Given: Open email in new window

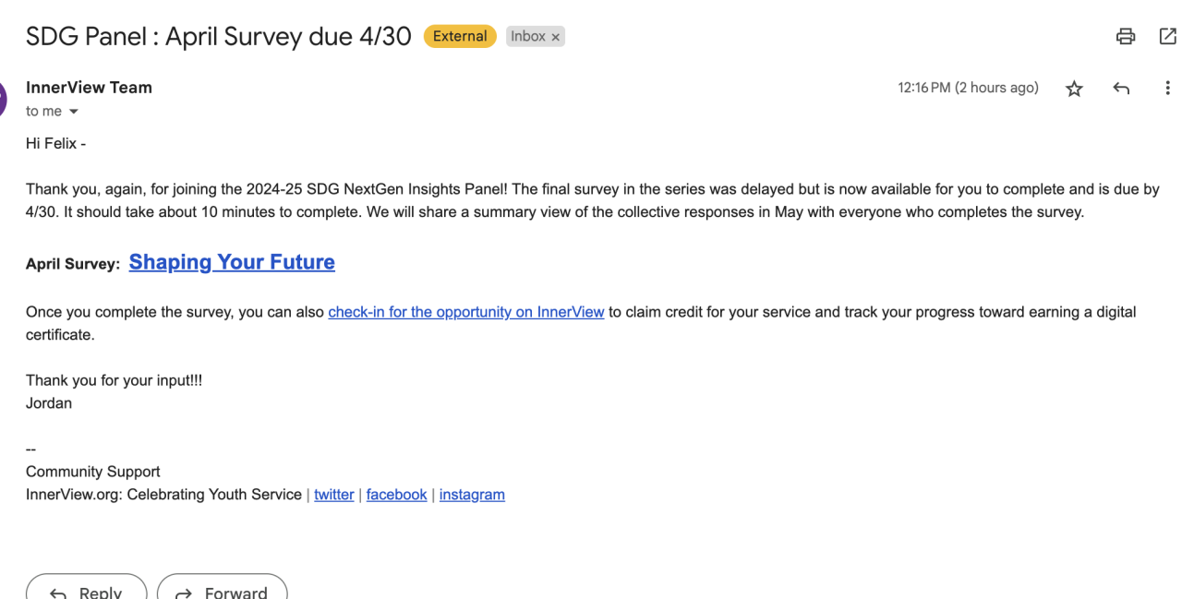Looking at the screenshot, I should 1167,37.
